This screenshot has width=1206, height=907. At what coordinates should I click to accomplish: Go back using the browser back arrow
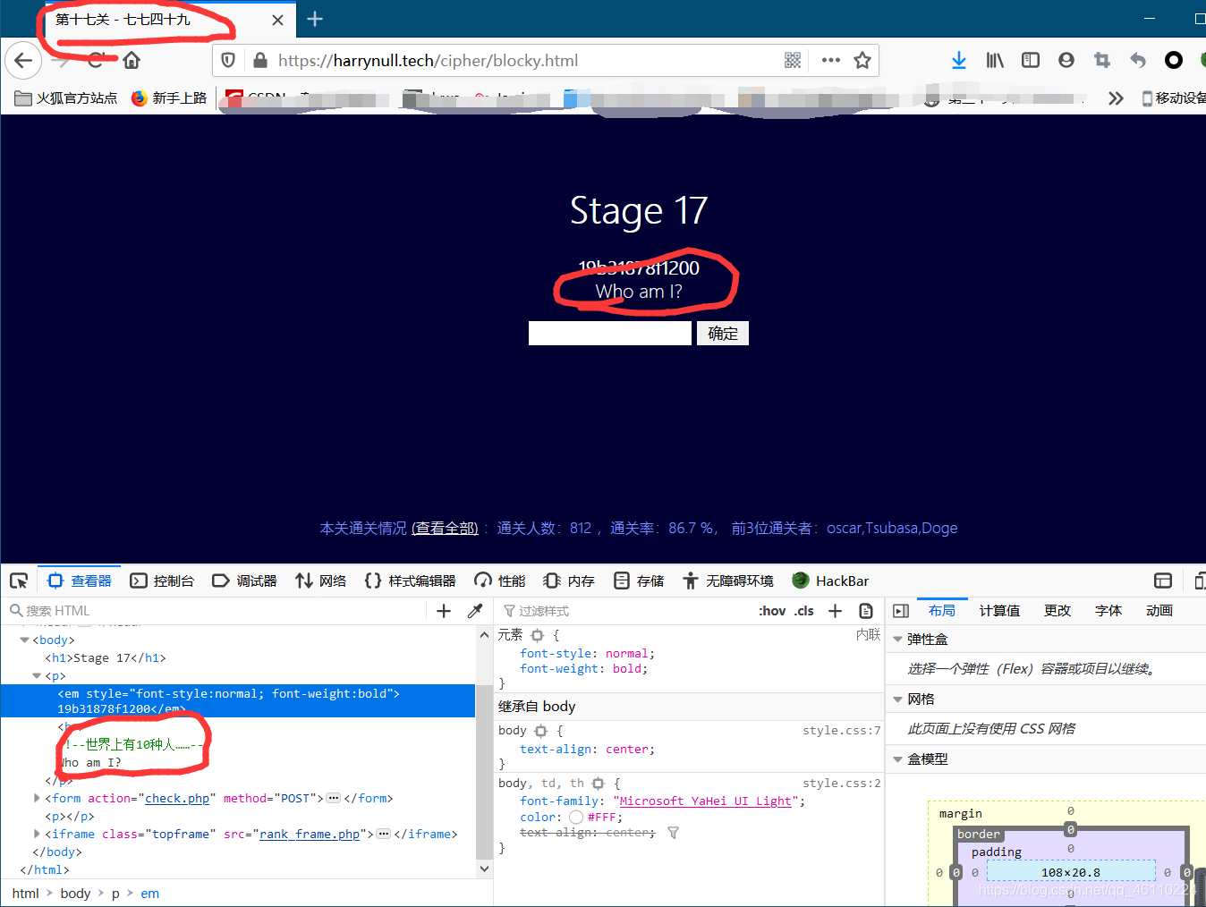pos(23,61)
